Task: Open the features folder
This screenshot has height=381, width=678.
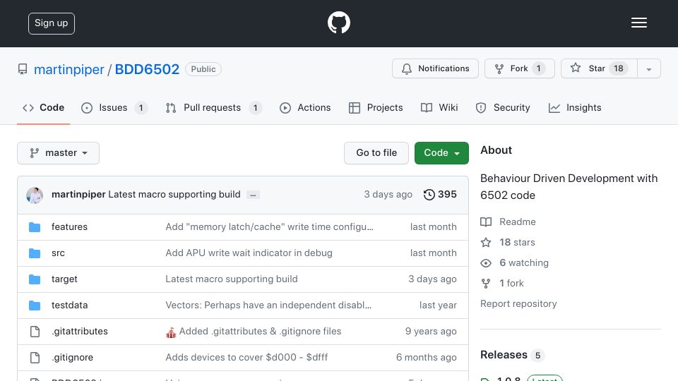Action: 69,227
